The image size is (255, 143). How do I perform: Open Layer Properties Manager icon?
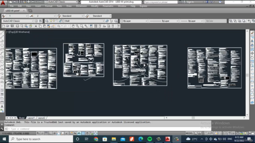[x=47, y=21]
